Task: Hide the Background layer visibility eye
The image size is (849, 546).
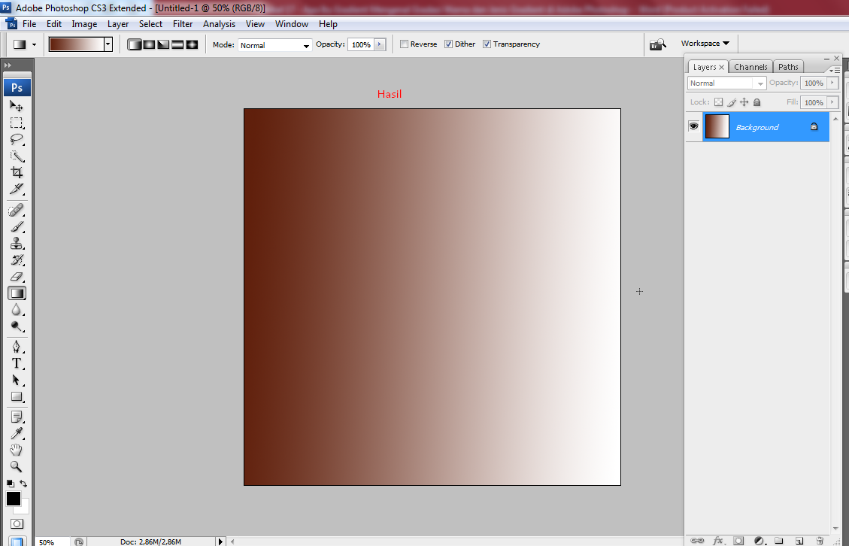Action: 693,126
